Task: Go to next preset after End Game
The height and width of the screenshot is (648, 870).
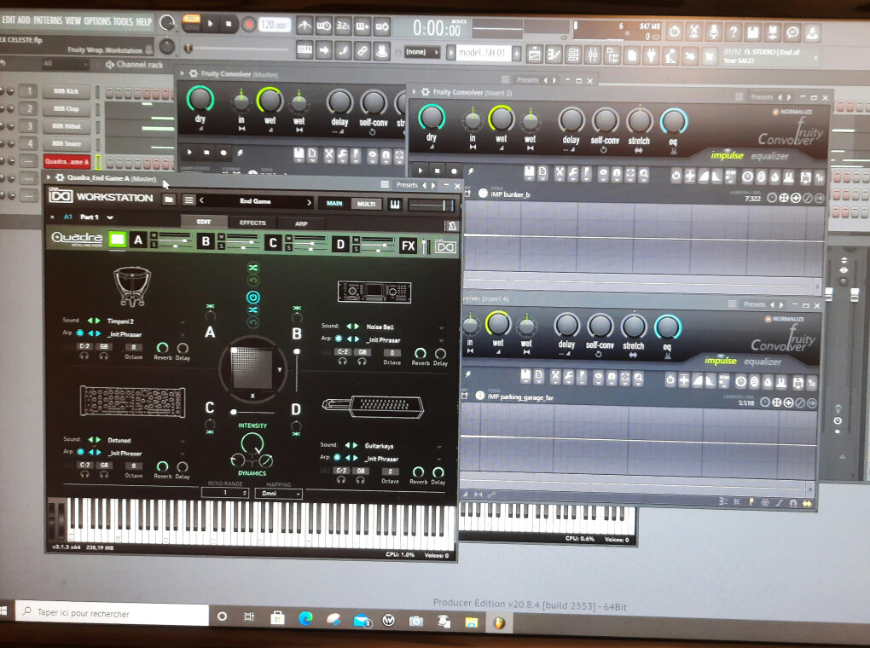Action: pyautogui.click(x=309, y=203)
